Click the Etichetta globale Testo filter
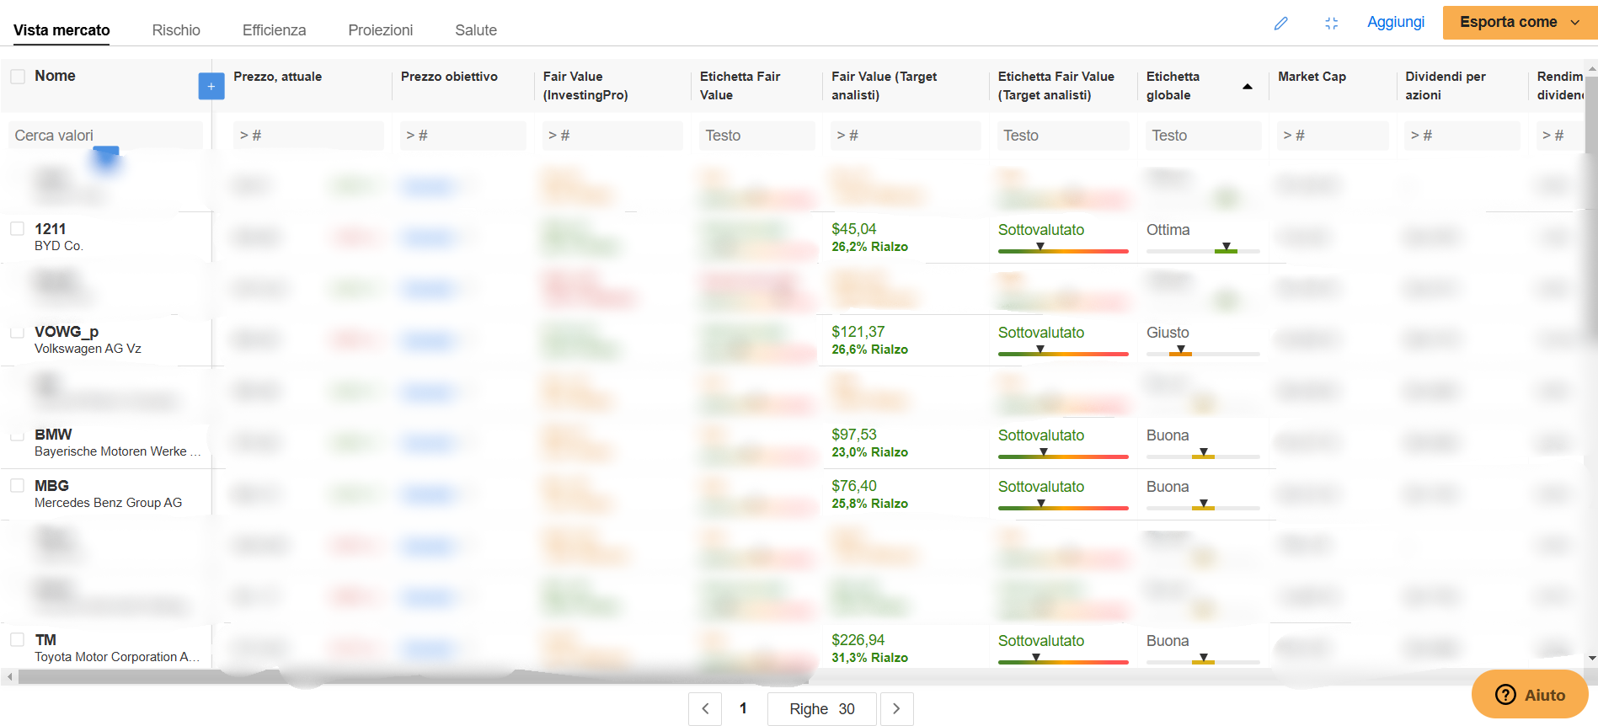Screen dimensions: 1598x726 coord(1204,136)
